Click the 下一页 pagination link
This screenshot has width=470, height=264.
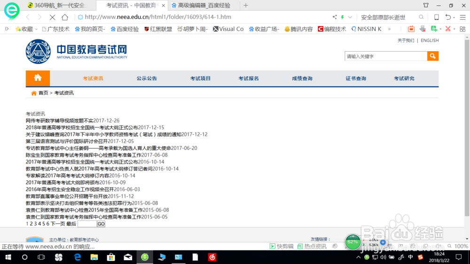[x=57, y=224]
